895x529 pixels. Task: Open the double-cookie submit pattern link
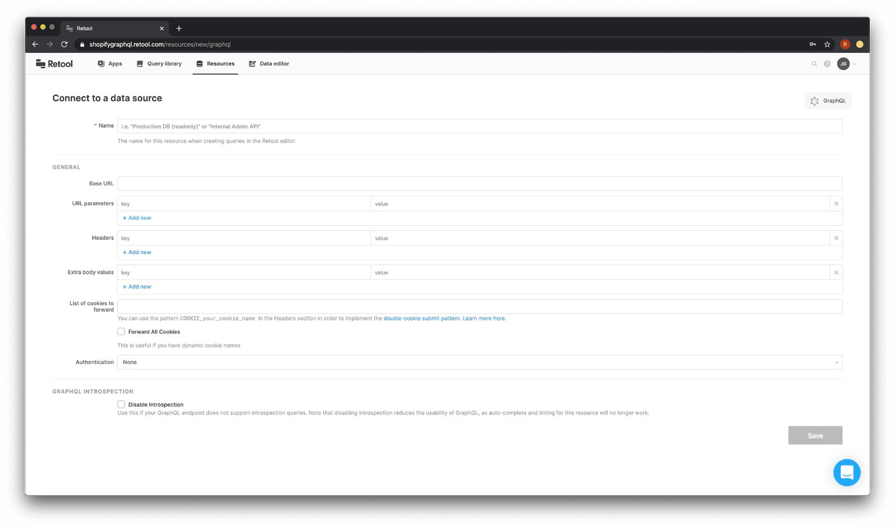point(421,318)
